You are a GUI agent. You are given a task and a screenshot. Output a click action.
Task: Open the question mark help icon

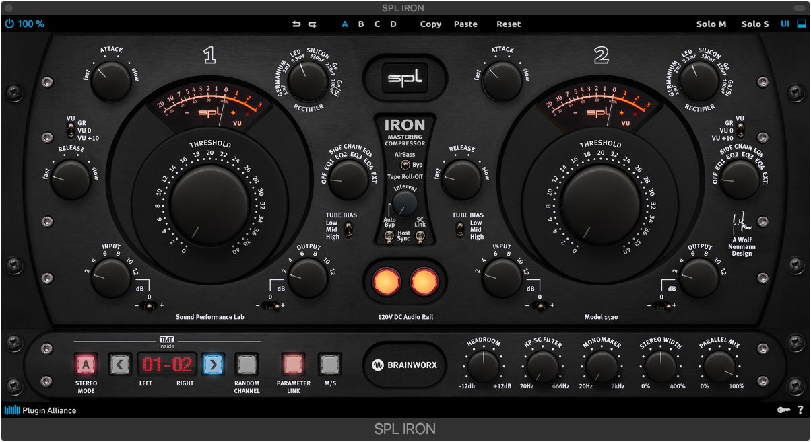[800, 410]
